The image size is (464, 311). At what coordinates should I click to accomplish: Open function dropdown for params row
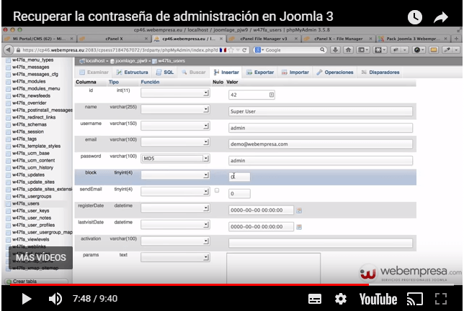click(x=175, y=258)
